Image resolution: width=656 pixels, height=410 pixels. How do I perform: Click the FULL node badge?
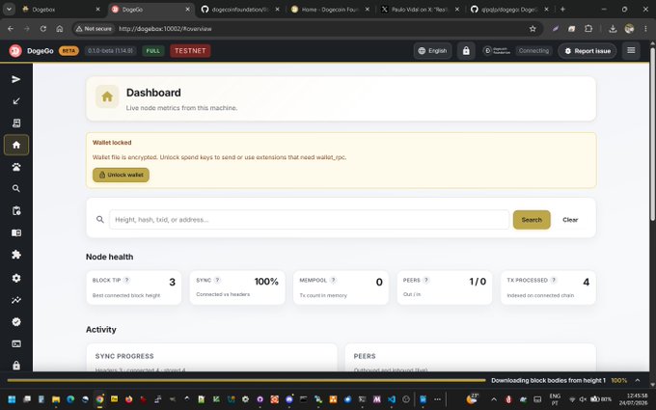click(x=152, y=51)
